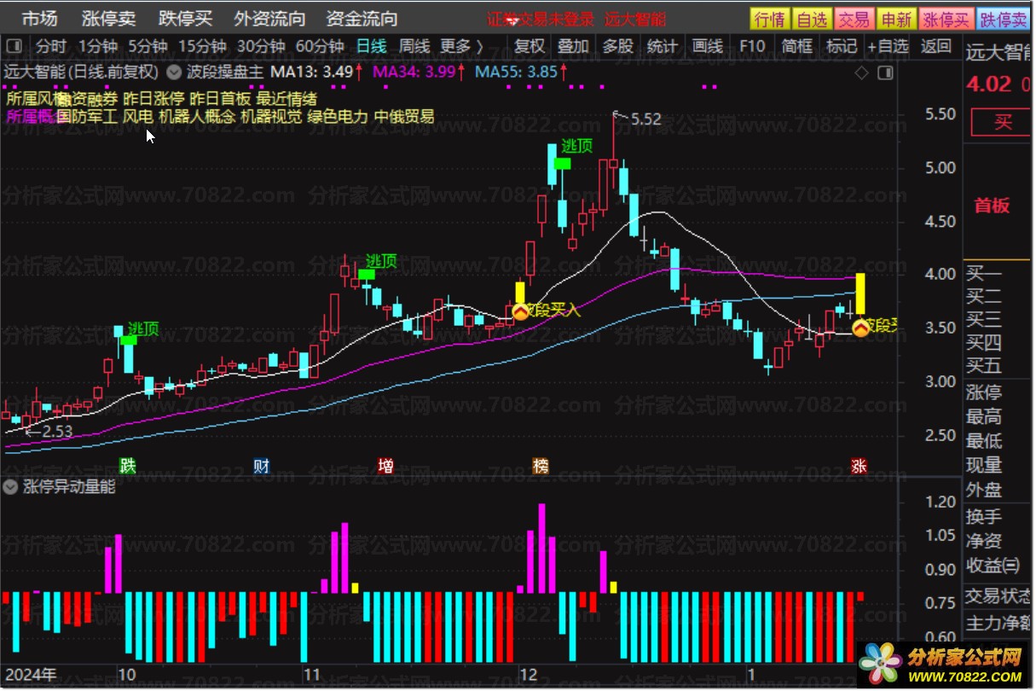The width and height of the screenshot is (1036, 691).
Task: Select the 30分钟 period
Action: point(261,46)
